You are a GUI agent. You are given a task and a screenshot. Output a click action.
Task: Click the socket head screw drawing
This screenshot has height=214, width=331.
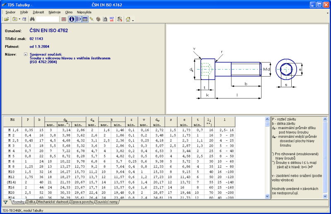pyautogui.click(x=231, y=69)
